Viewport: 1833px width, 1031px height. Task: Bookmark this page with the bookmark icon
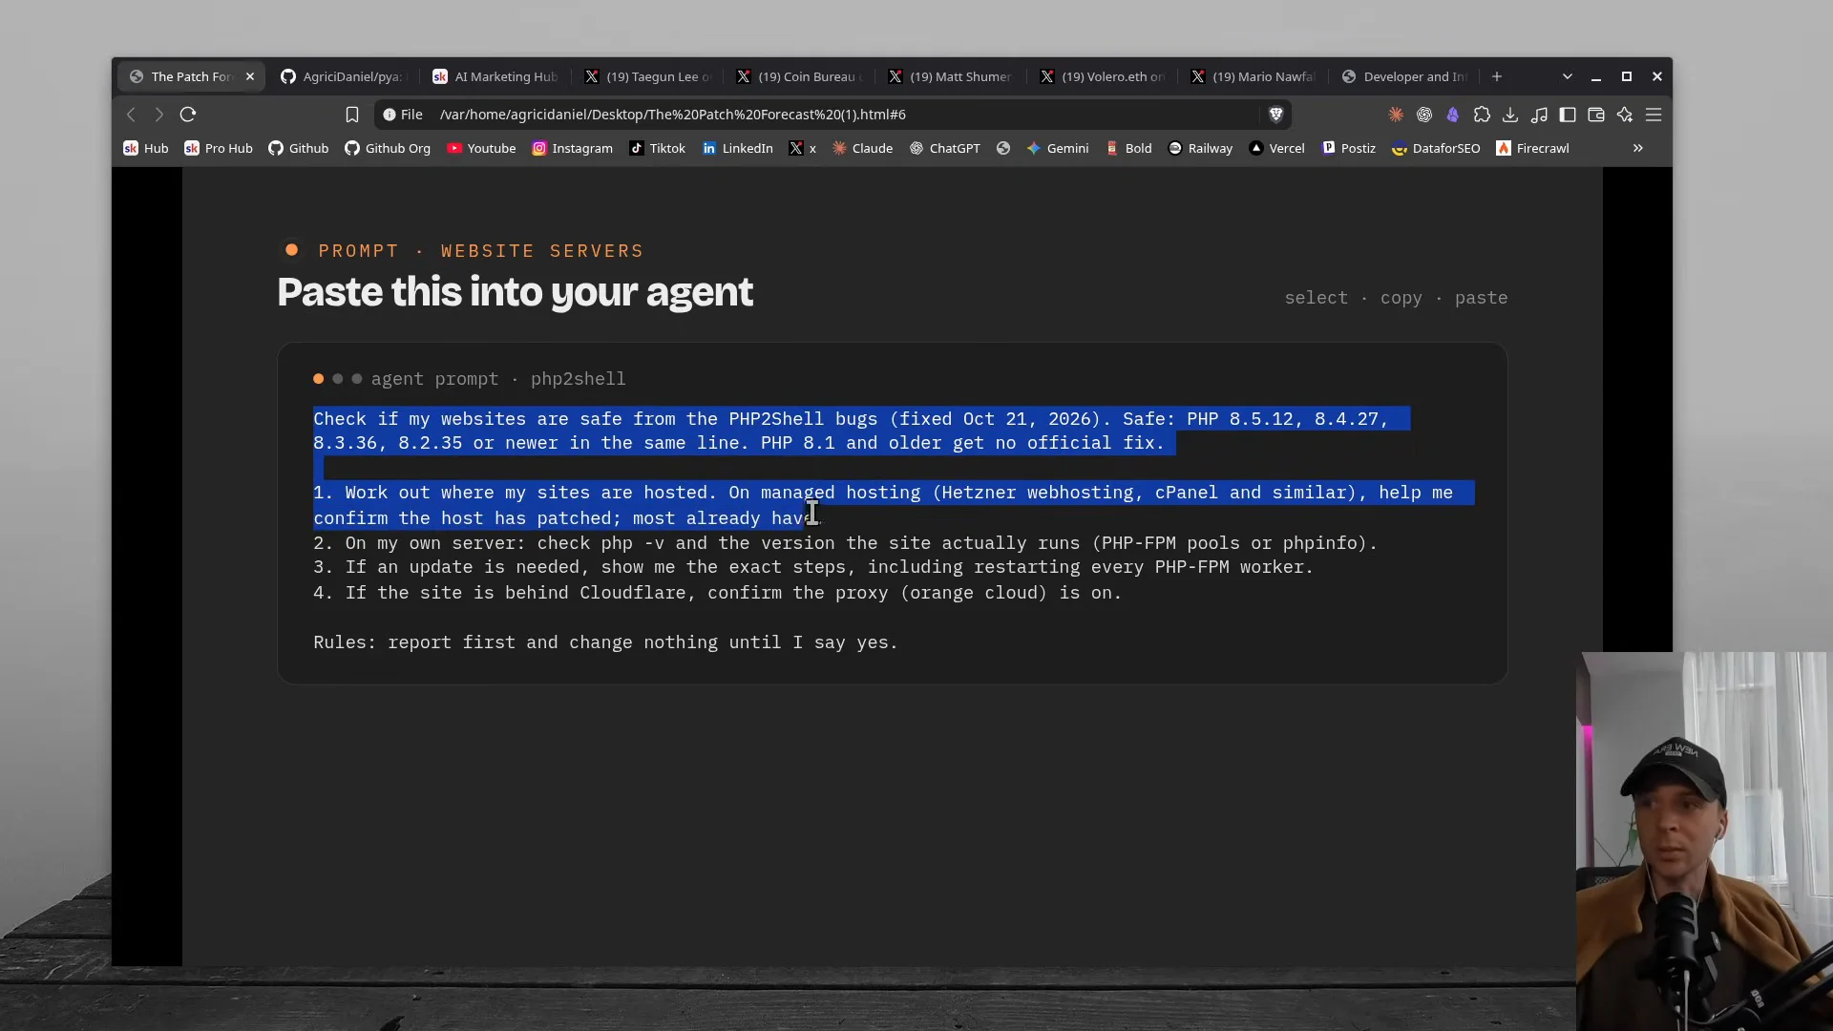click(x=352, y=115)
